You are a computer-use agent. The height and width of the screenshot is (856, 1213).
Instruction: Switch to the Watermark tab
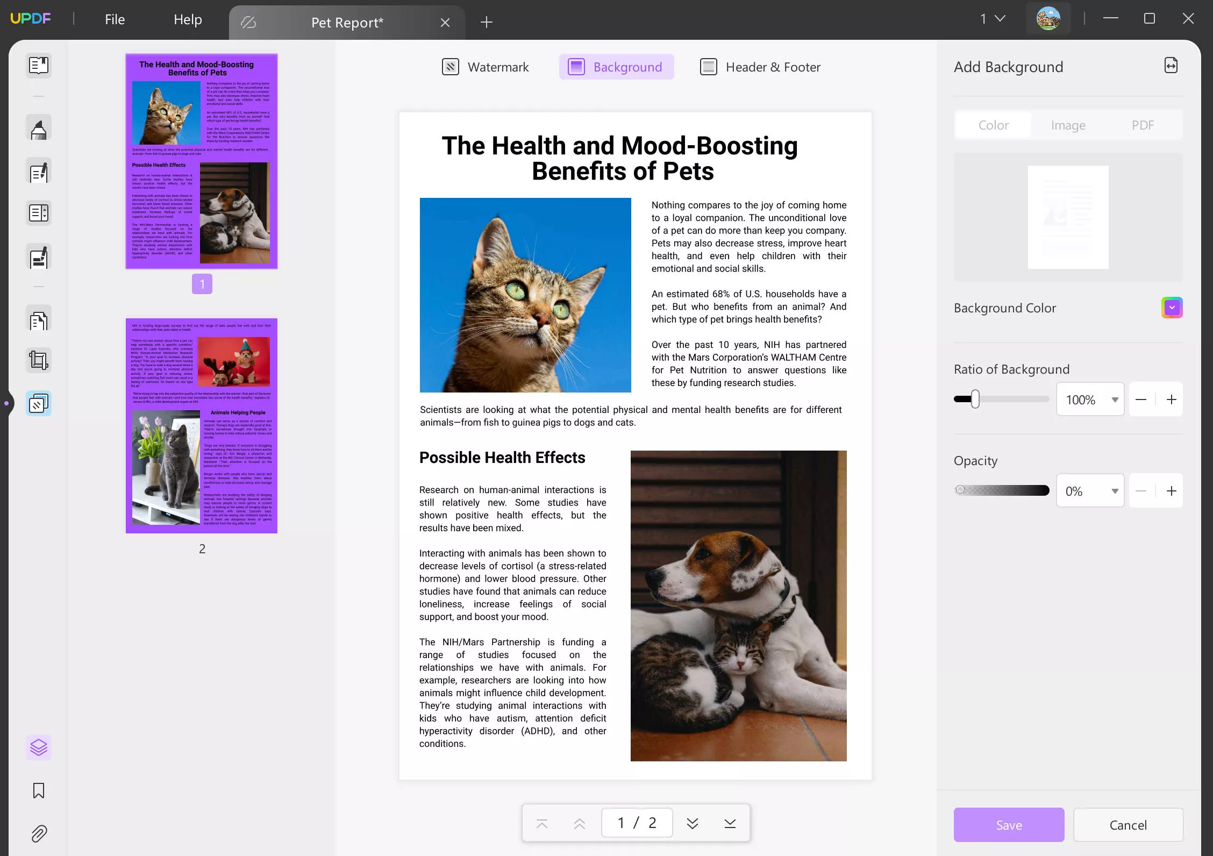(485, 66)
